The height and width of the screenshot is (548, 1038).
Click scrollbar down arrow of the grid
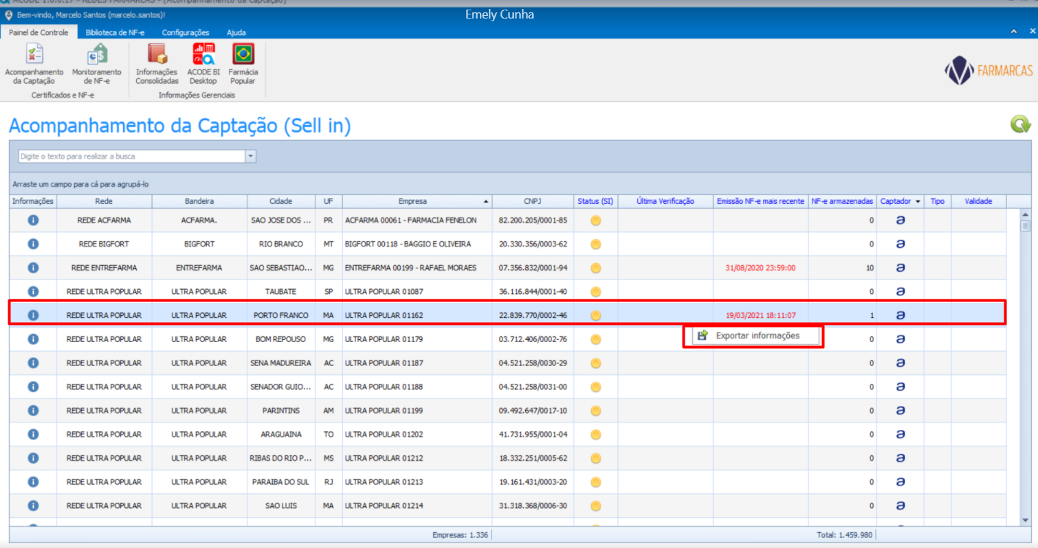pyautogui.click(x=1025, y=520)
